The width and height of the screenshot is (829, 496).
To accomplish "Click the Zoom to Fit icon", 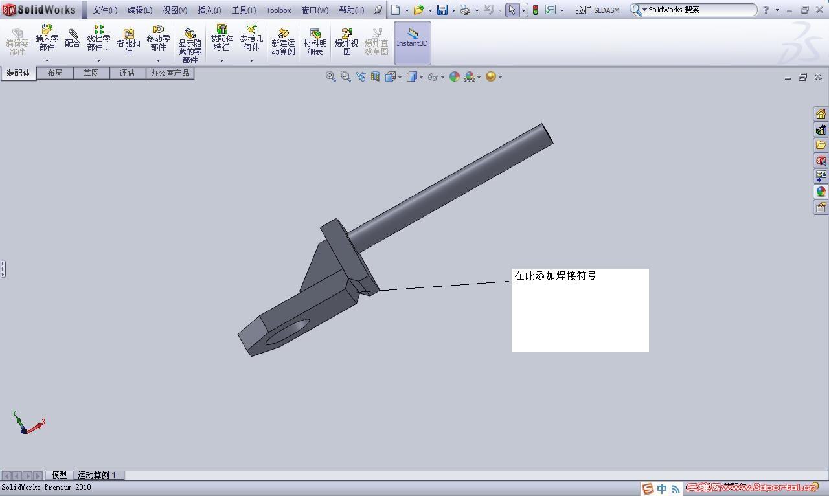I will tap(330, 76).
